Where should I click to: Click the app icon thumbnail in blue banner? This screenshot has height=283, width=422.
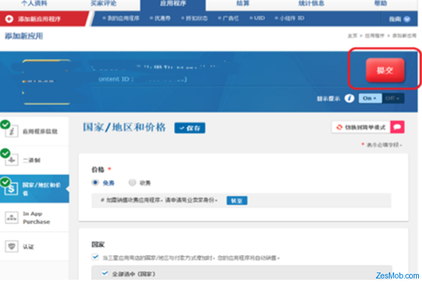point(47,82)
